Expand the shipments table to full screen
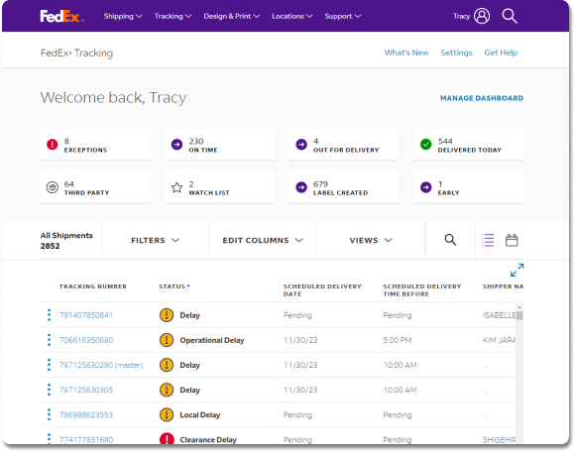The image size is (575, 452). 517,271
